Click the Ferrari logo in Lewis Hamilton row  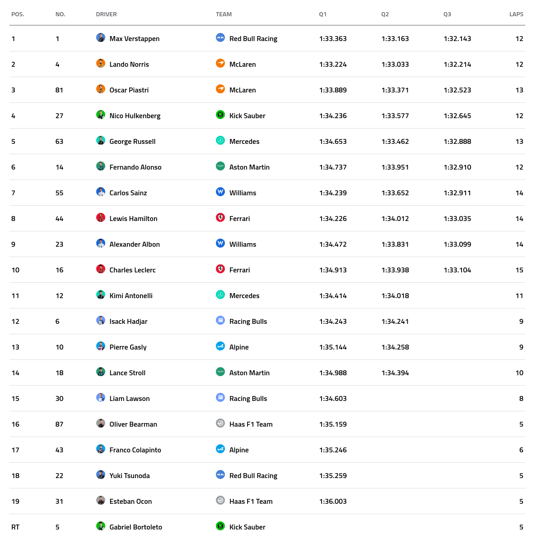coord(220,218)
